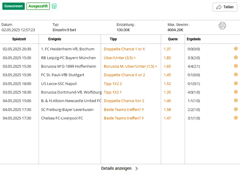This screenshot has width=240, height=173.
Task: Click the odds value 1.52
Action: point(167,84)
